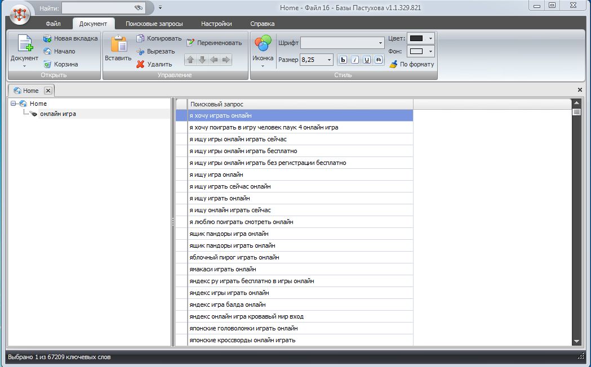Image resolution: width=591 pixels, height=367 pixels.
Task: Open the Справка tab
Action: click(263, 23)
